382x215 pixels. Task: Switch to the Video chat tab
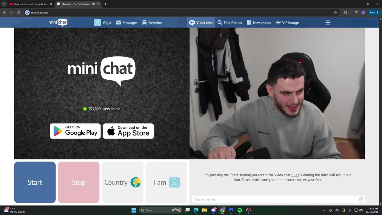click(x=201, y=23)
